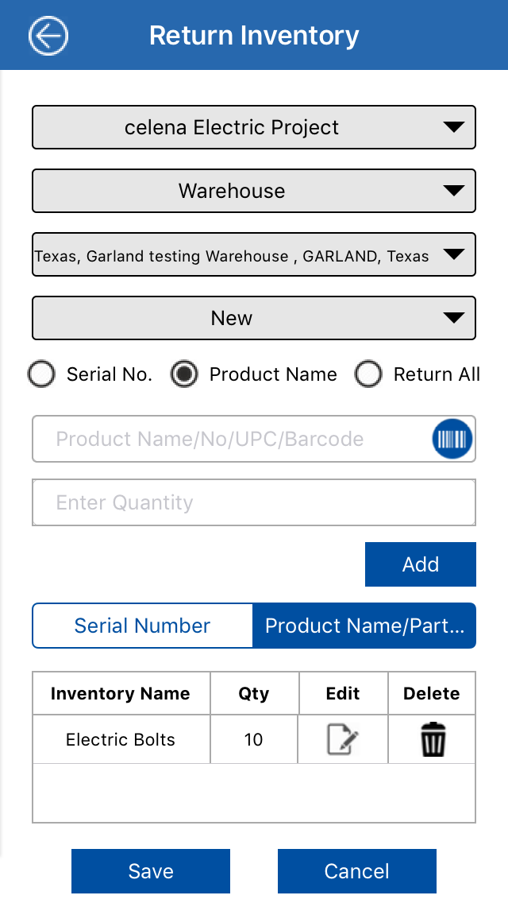The image size is (508, 903).
Task: Tap the Inventory Name column header
Action: tap(121, 693)
